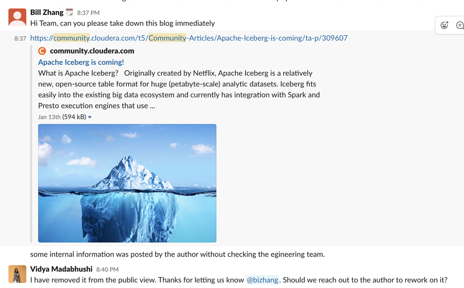Image resolution: width=464 pixels, height=288 pixels.
Task: Click the Jan 13th date in the preview
Action: pos(49,117)
